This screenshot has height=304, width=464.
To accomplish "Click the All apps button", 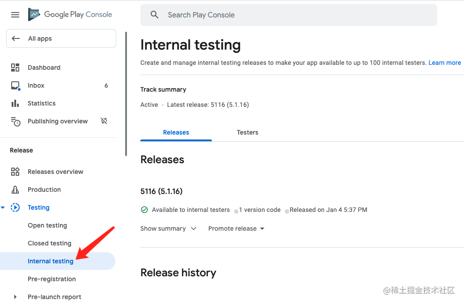I will (61, 38).
